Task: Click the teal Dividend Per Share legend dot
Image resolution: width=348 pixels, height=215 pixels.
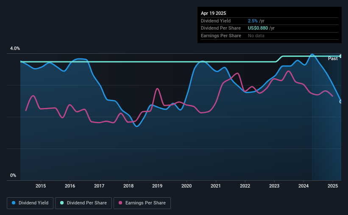Action: (x=62, y=203)
